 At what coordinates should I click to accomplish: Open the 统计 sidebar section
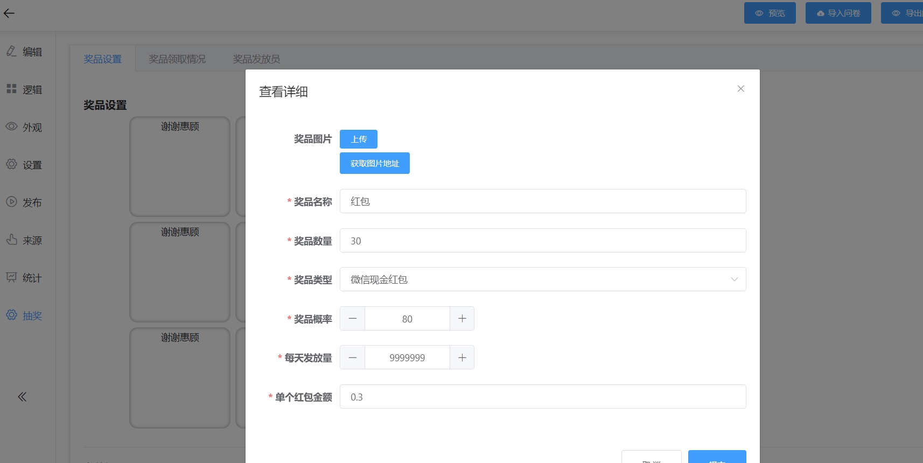coord(24,278)
